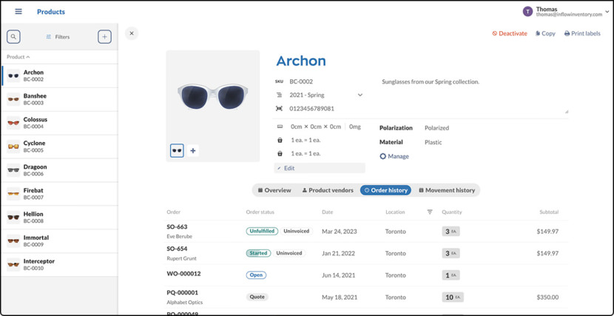Screen dimensions: 614x316
Task: Open the Movement history tab
Action: click(x=446, y=190)
